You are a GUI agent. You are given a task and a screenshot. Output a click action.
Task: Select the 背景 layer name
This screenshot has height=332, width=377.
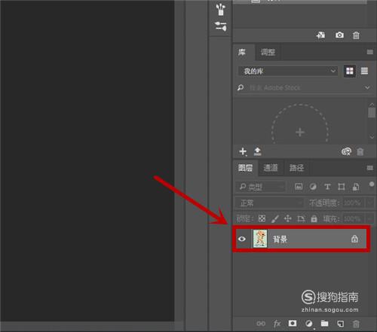(x=280, y=239)
